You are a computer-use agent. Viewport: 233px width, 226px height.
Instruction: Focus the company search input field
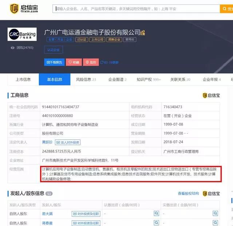pos(136,9)
